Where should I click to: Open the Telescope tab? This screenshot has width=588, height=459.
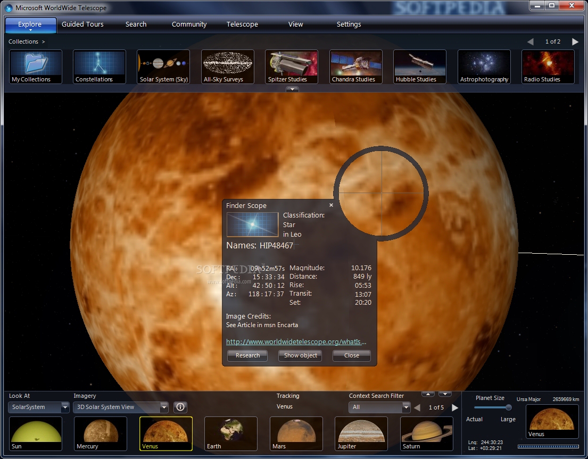(242, 24)
